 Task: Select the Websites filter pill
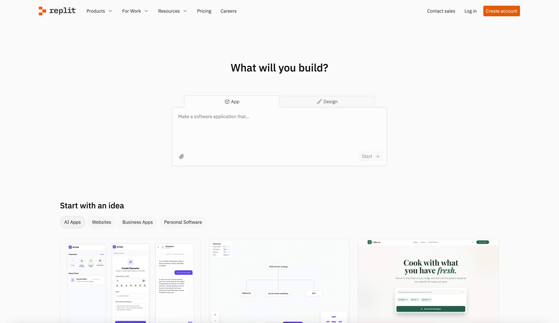(101, 222)
